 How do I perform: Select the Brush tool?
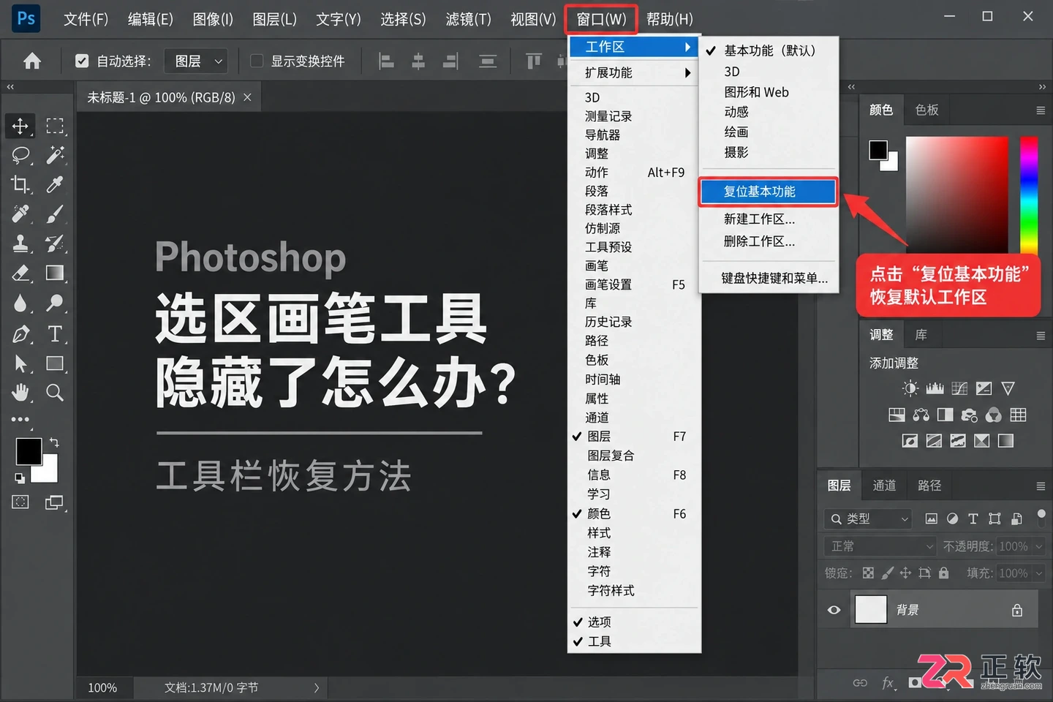coord(55,214)
